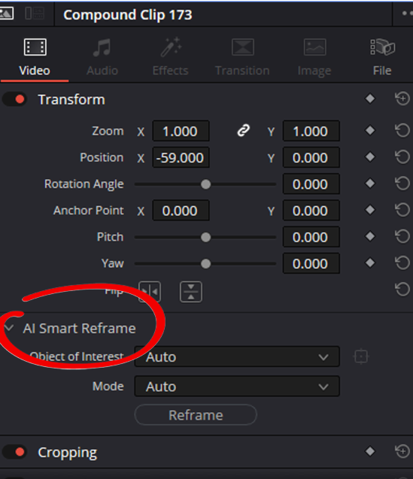The height and width of the screenshot is (479, 413).
Task: Open the Mode dropdown
Action: pyautogui.click(x=237, y=387)
